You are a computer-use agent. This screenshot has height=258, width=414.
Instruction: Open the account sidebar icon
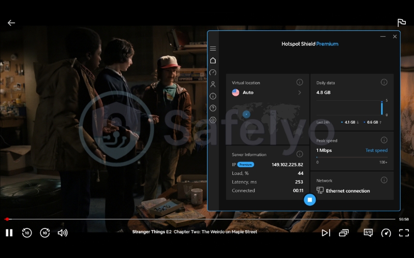click(213, 84)
